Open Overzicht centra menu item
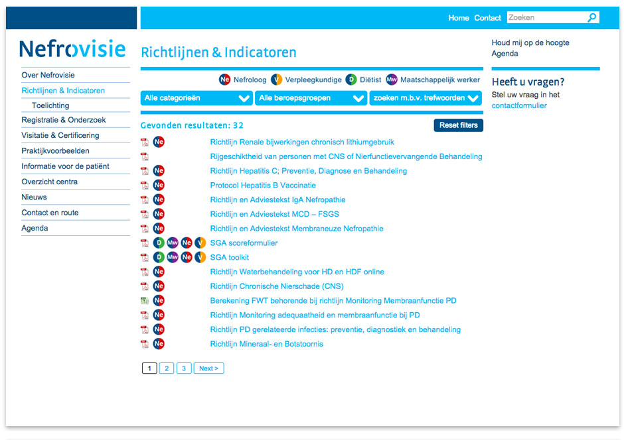The width and height of the screenshot is (624, 440). point(49,182)
